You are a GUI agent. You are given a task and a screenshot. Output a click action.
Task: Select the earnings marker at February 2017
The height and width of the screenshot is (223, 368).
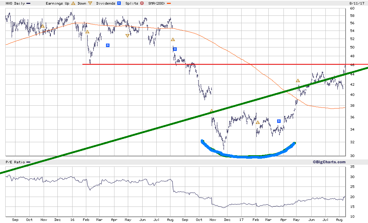[258, 122]
